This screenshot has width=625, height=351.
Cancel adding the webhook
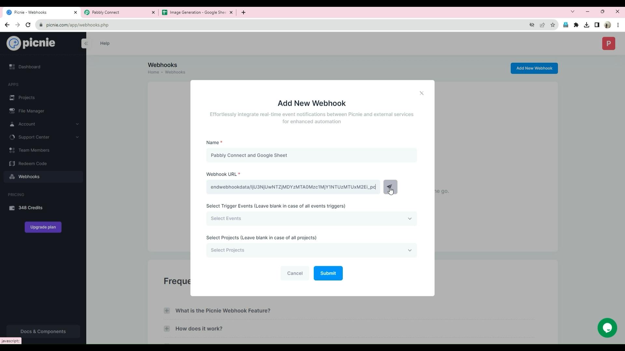pyautogui.click(x=295, y=273)
